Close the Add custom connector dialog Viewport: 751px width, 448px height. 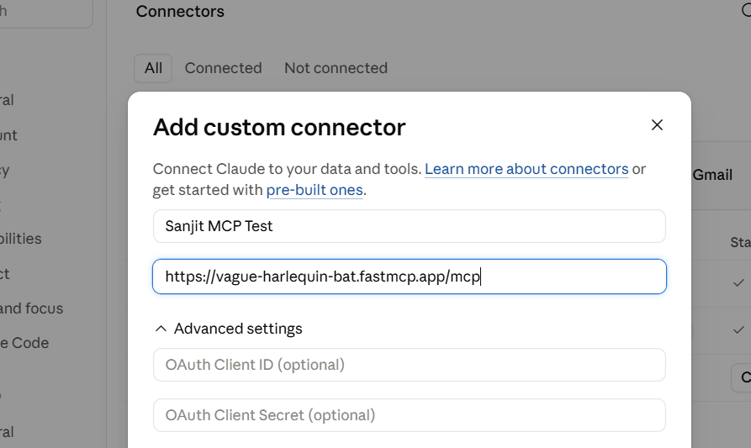click(657, 125)
